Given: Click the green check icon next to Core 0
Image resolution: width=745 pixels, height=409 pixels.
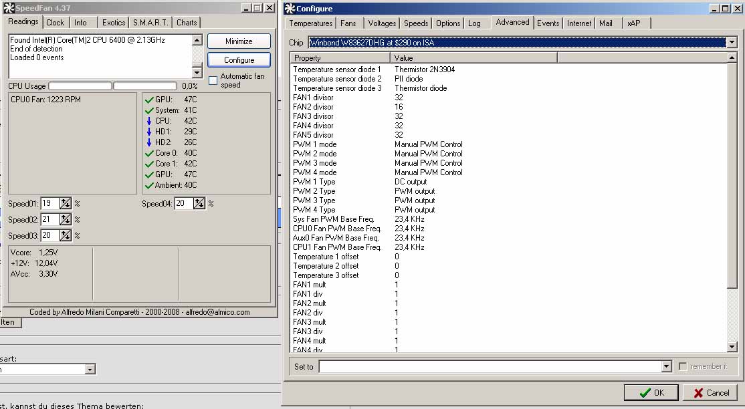Looking at the screenshot, I should 148,153.
